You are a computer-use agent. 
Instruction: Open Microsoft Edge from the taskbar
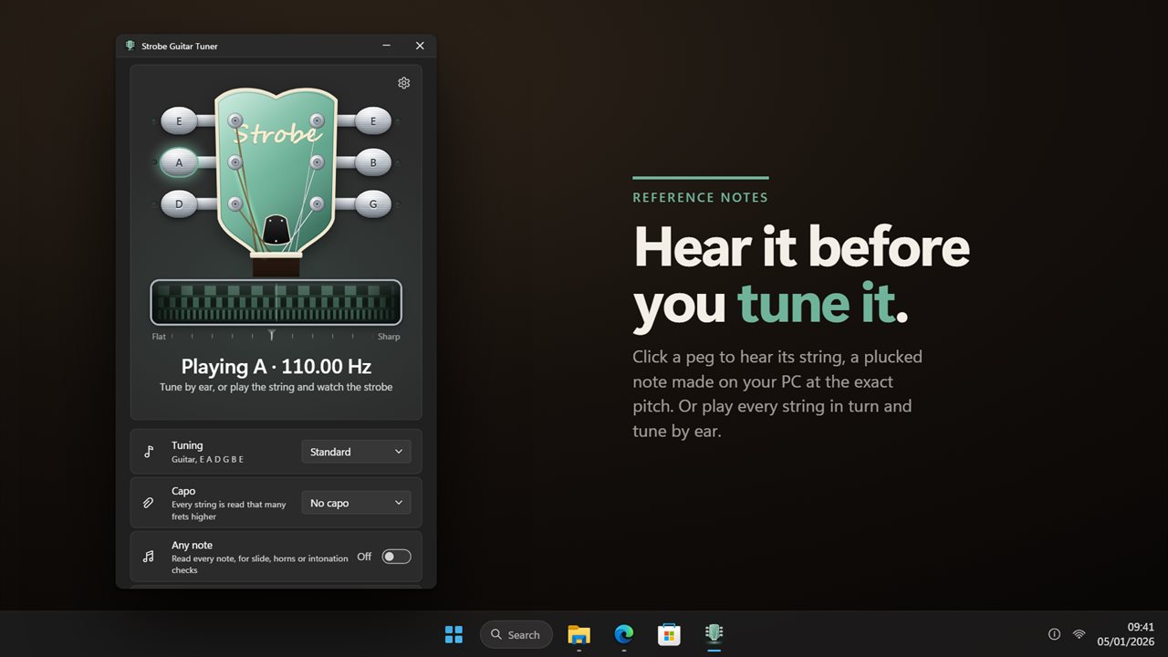(x=624, y=634)
